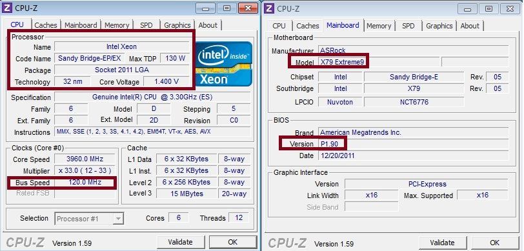Select SPD tab in left CPU-Z window
524x251 pixels.
[146, 25]
